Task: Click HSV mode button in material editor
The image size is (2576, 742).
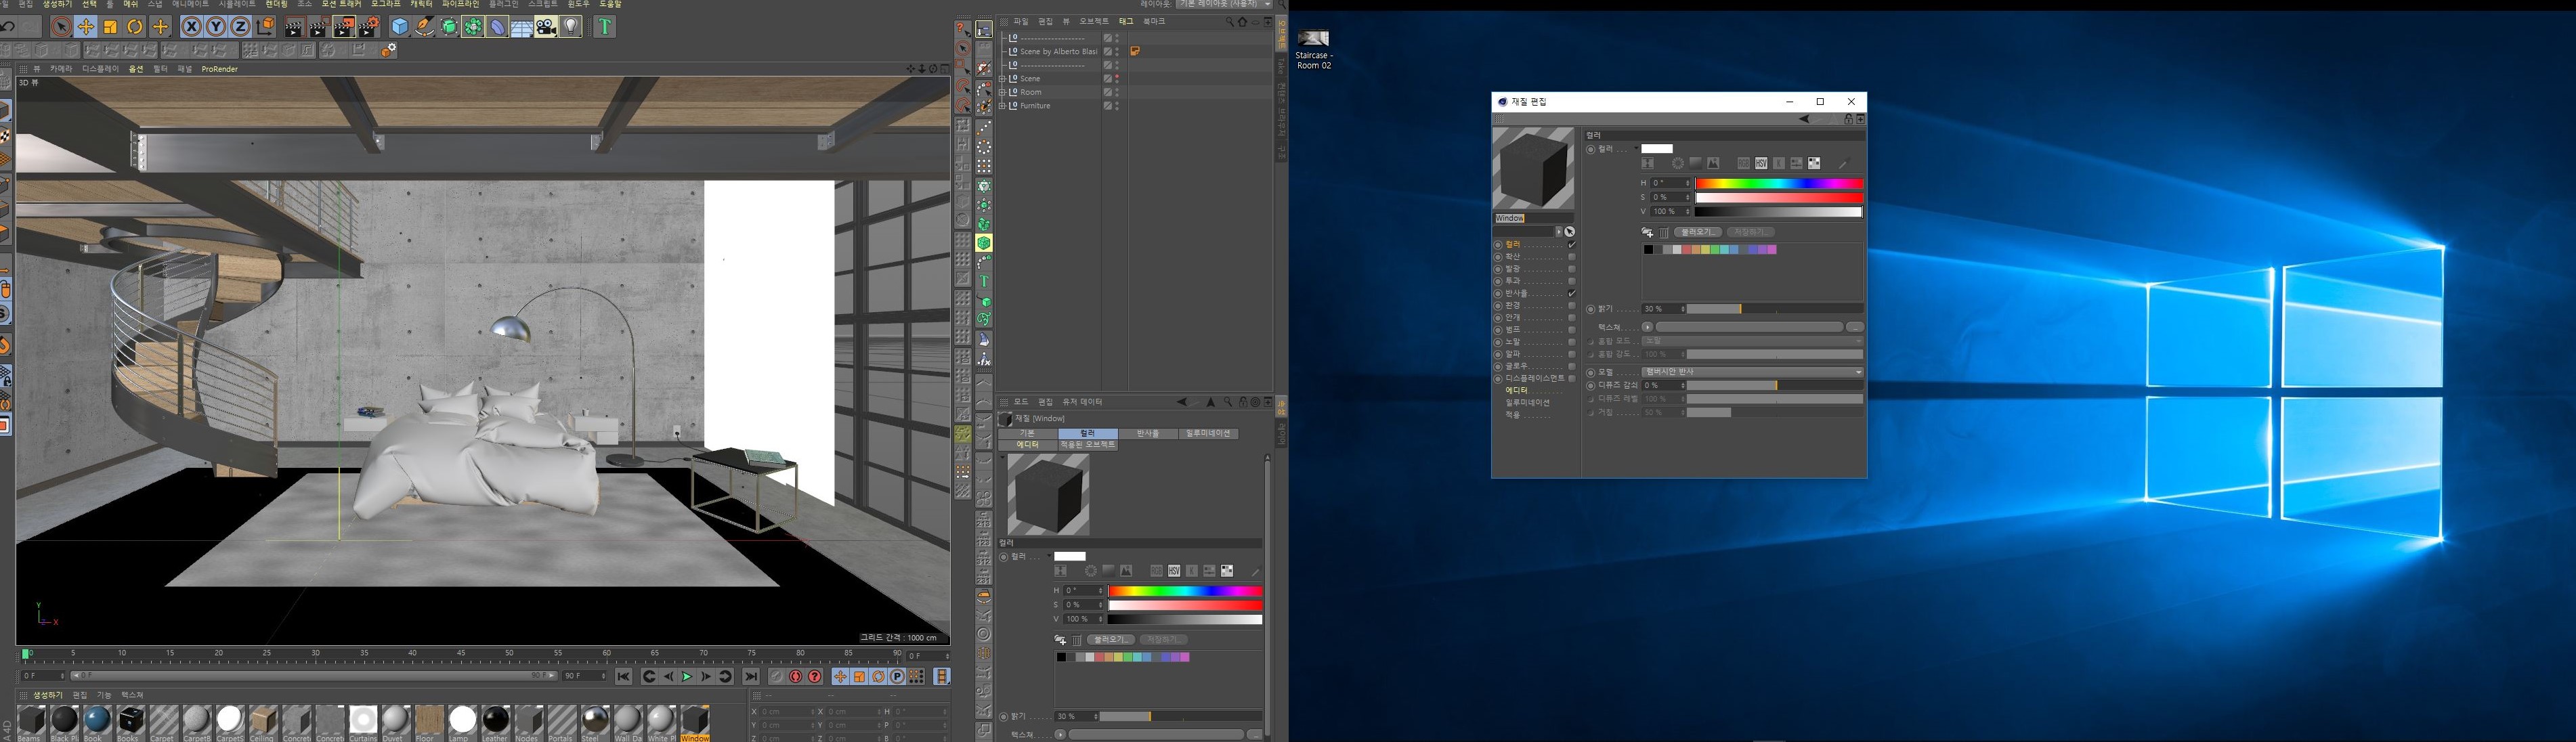Action: point(1761,163)
